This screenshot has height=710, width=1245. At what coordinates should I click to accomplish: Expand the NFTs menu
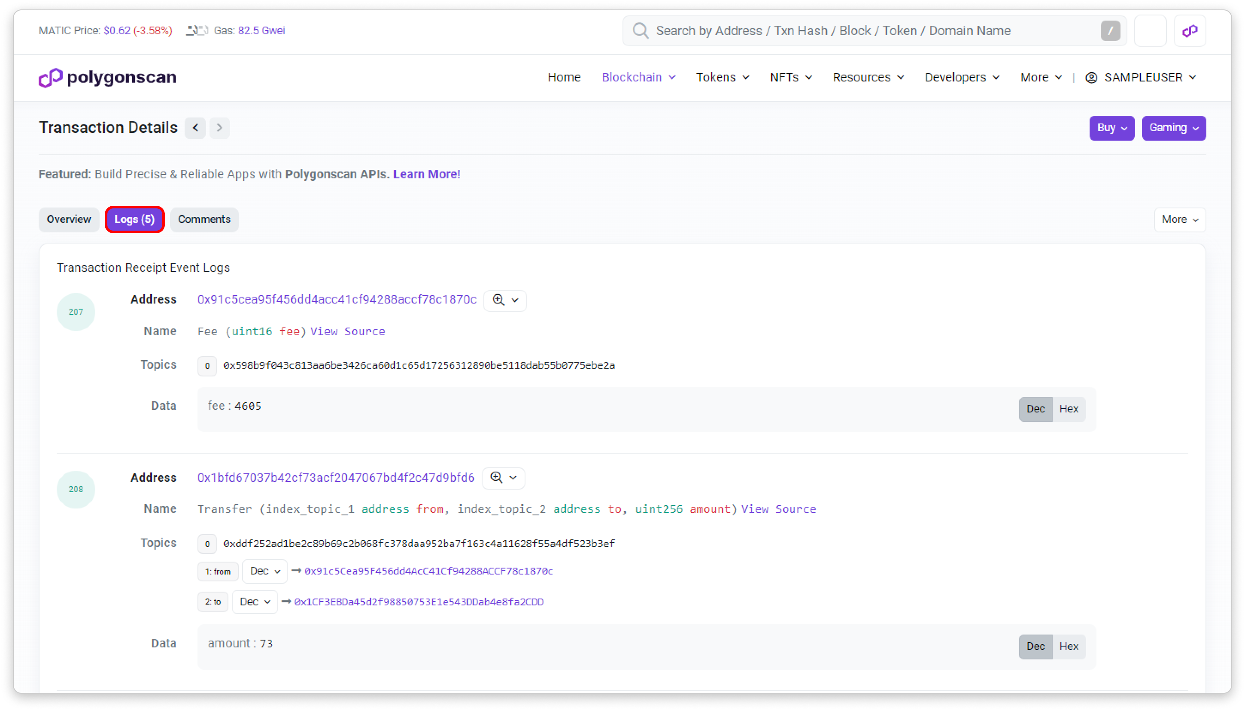pos(791,77)
